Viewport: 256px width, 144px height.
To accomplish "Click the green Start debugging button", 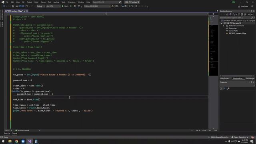I will coord(65,6).
